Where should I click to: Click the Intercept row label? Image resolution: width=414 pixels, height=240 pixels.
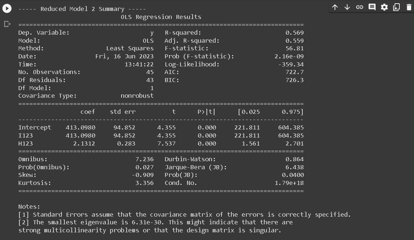(35, 127)
